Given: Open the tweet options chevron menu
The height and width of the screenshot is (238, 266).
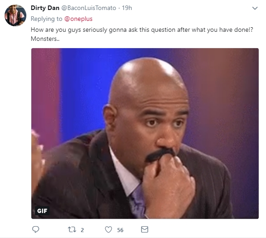Looking at the screenshot, I should (255, 8).
